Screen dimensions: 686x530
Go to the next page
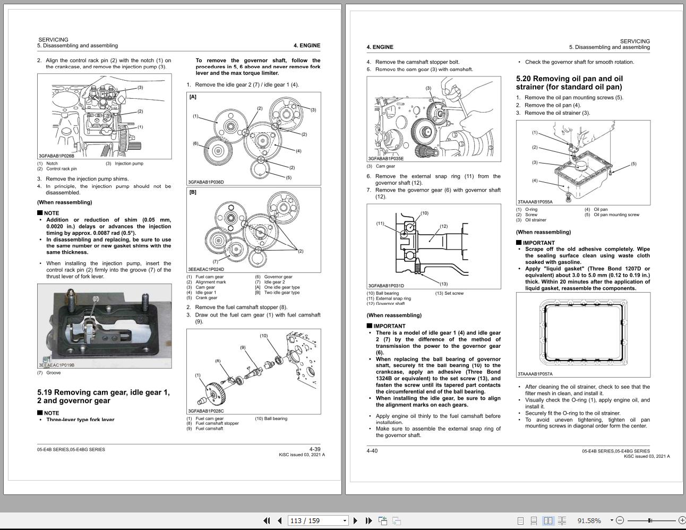(355, 521)
